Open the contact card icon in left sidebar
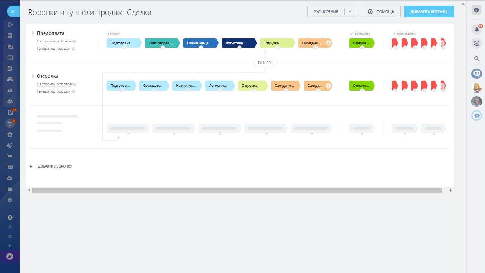This screenshot has height=273, width=485. tap(10, 167)
